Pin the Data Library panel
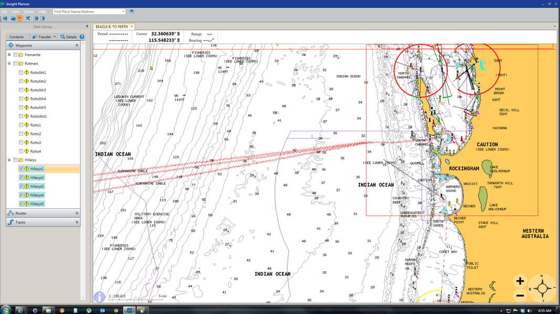The height and width of the screenshot is (314, 560). [87, 26]
